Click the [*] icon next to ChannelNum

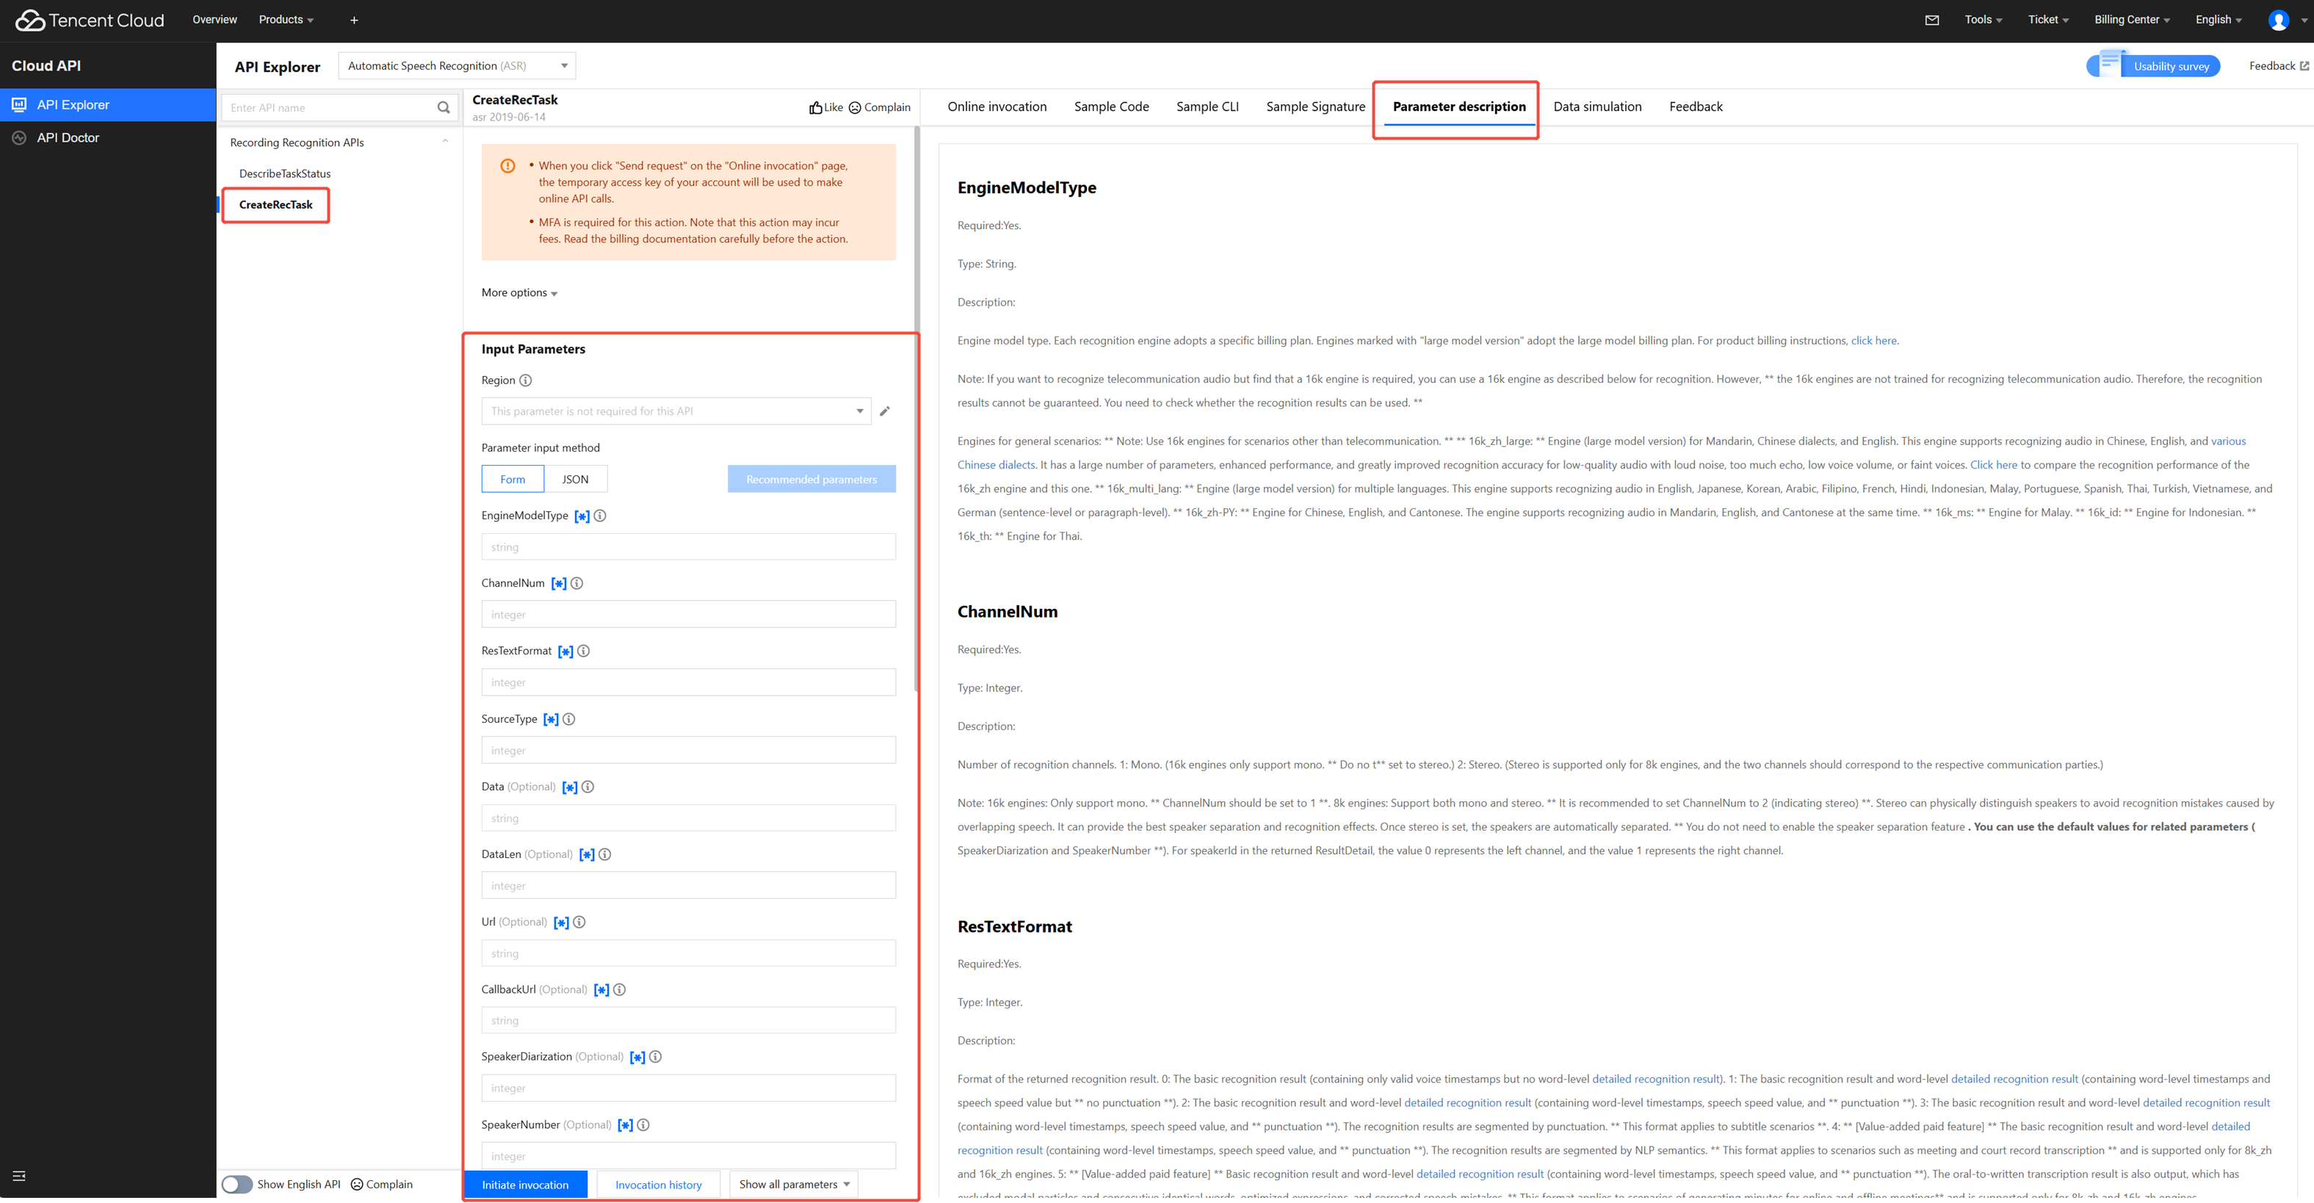[559, 584]
